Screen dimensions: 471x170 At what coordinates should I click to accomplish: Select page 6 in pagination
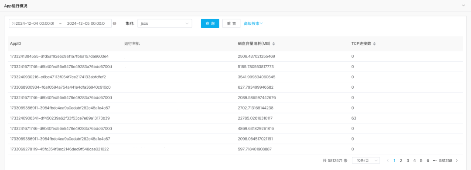[428, 161]
